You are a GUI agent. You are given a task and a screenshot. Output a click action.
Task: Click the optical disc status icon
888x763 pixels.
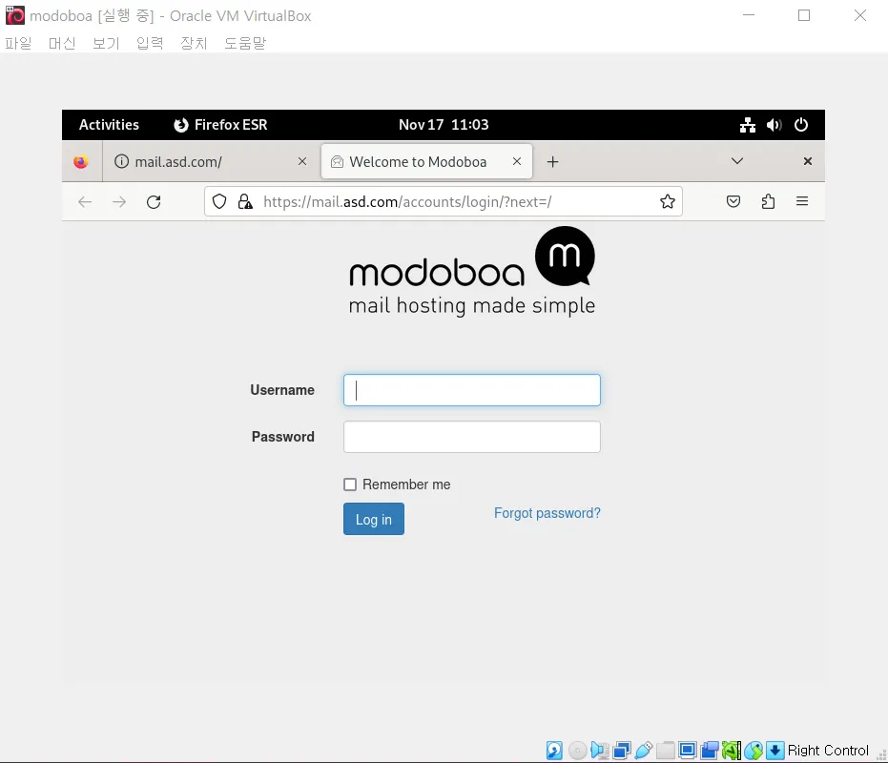tap(577, 751)
